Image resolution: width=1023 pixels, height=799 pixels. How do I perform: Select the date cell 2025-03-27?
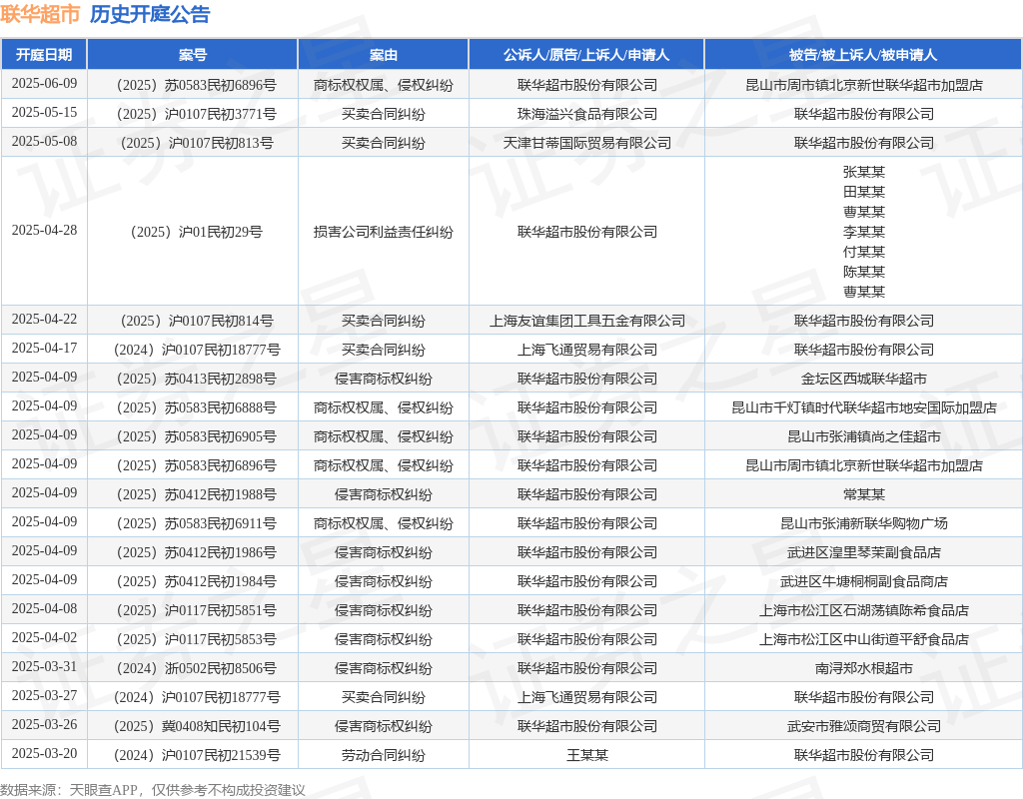tap(44, 696)
